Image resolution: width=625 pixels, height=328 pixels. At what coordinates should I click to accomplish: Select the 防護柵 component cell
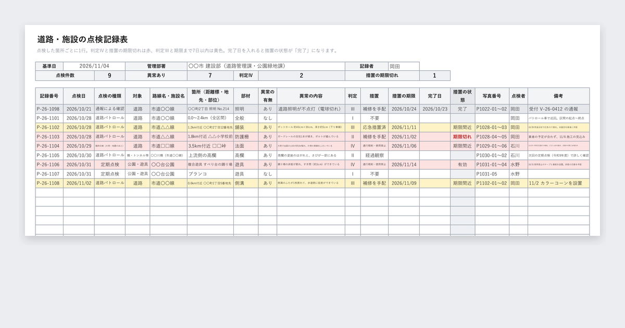pyautogui.click(x=246, y=137)
